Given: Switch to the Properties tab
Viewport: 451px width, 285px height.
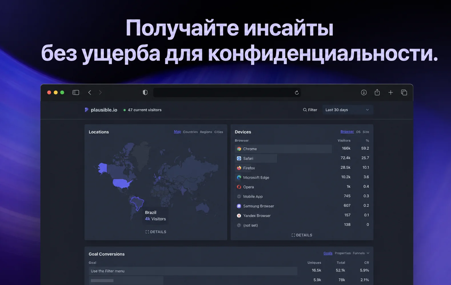Looking at the screenshot, I should pyautogui.click(x=343, y=253).
